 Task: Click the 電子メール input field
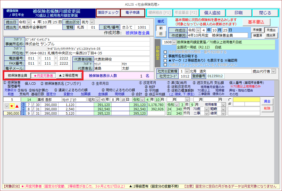click(48, 68)
